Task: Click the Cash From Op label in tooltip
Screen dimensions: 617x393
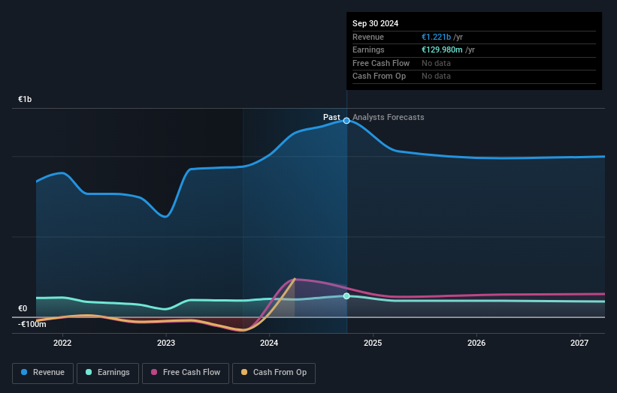Action: 379,76
